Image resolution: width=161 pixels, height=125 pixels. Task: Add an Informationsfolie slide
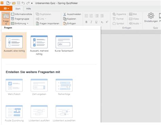click(21, 14)
